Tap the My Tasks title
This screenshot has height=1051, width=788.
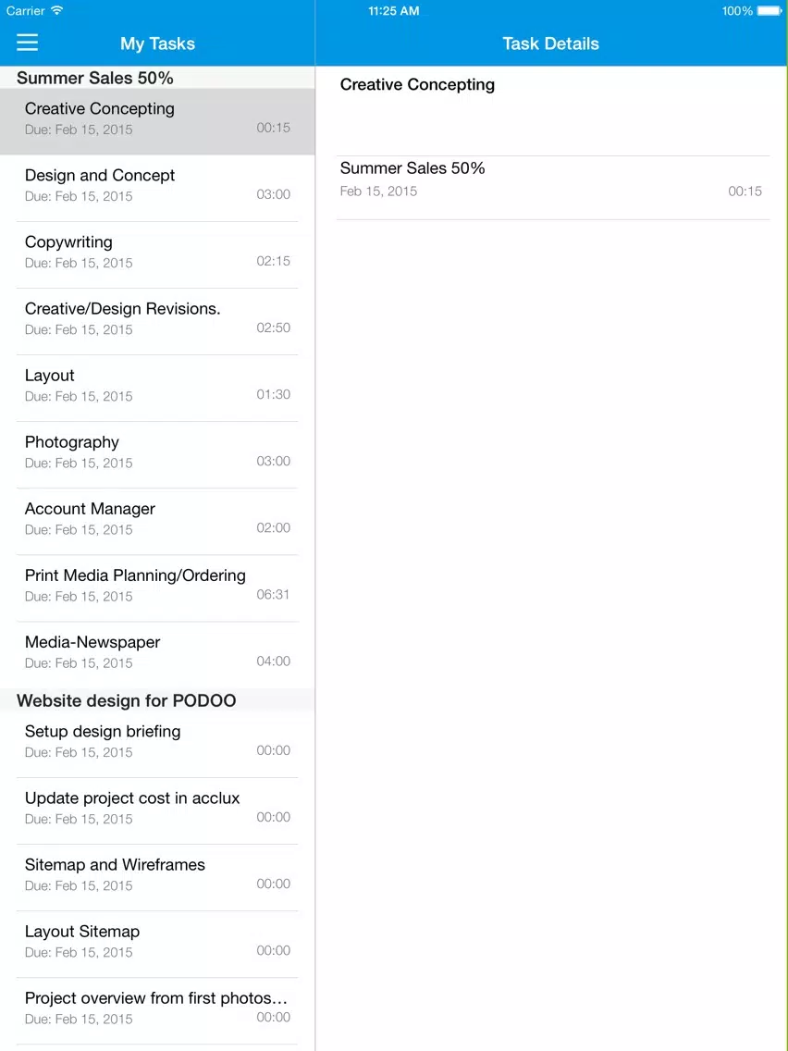[x=157, y=43]
